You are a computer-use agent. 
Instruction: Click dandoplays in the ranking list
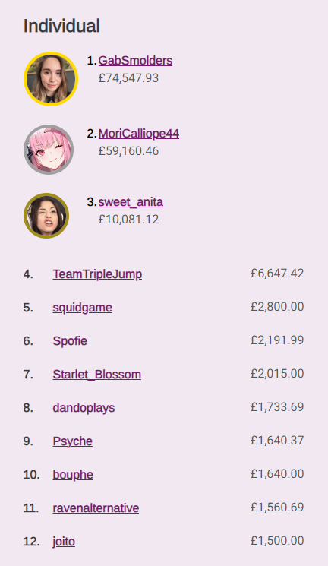click(x=84, y=407)
